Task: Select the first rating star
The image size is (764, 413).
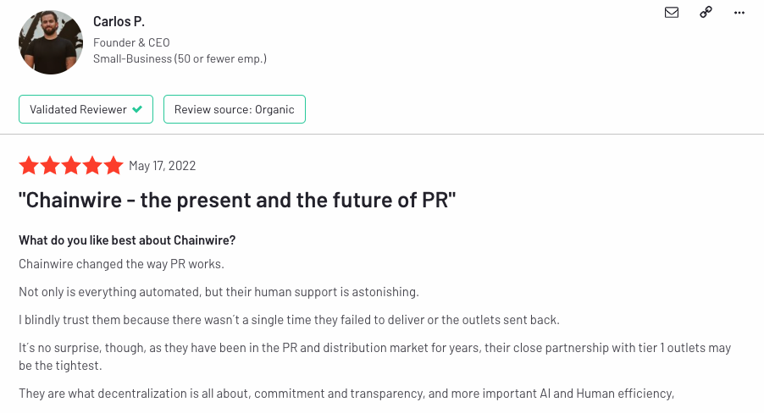Action: 29,165
